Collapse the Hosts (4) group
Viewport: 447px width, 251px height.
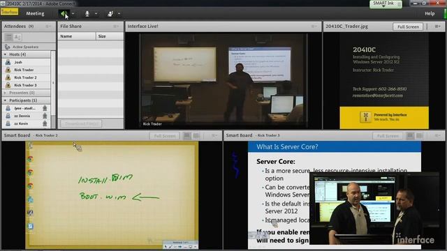coord(5,54)
